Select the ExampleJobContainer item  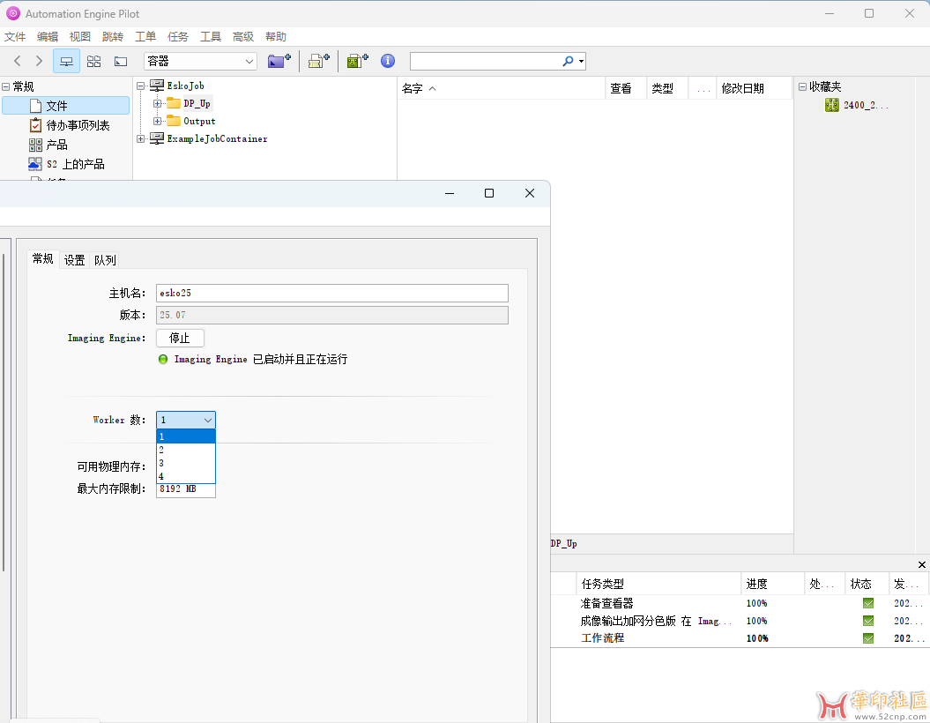(217, 138)
